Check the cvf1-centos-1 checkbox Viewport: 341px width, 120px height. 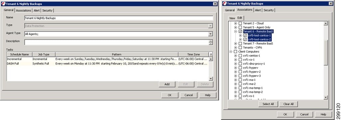click(240, 56)
